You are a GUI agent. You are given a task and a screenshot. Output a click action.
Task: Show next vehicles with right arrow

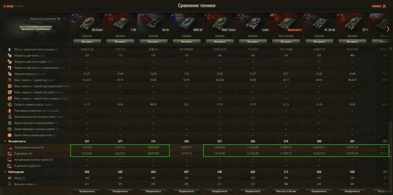click(388, 29)
